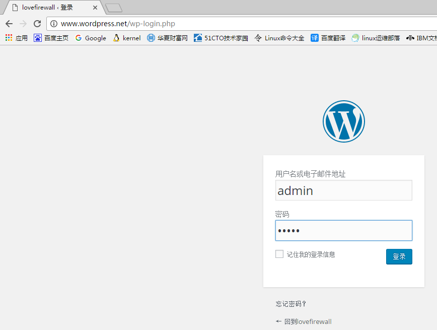Click the browser forward arrow

pyautogui.click(x=23, y=24)
